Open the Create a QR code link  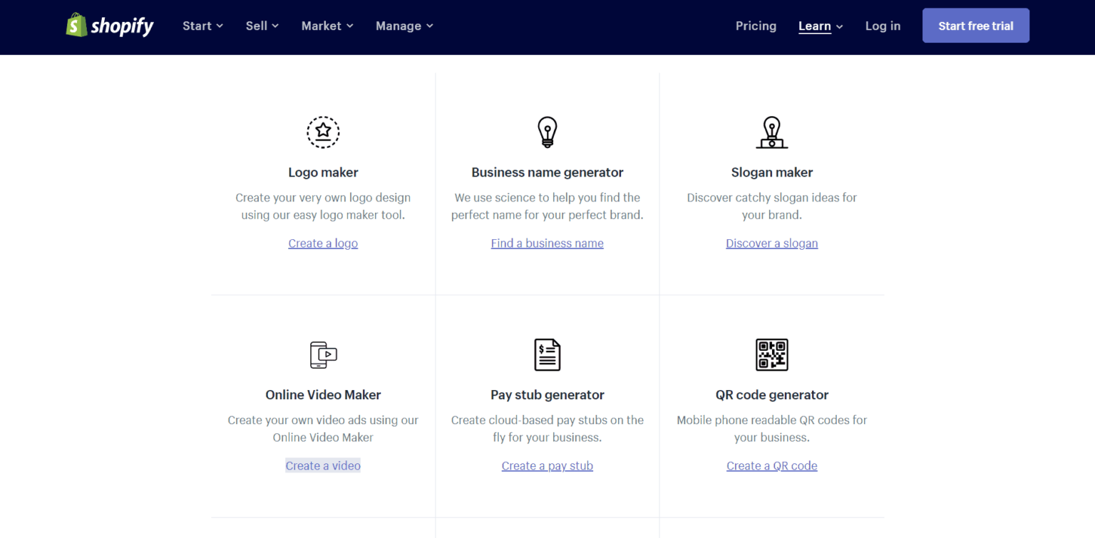[x=772, y=465]
